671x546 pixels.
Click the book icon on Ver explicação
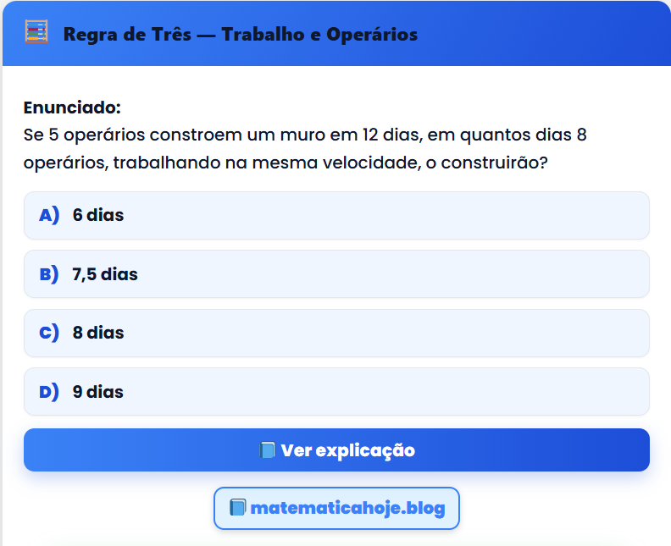tap(268, 450)
